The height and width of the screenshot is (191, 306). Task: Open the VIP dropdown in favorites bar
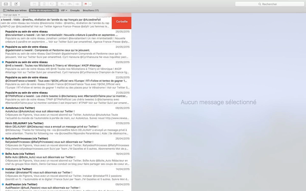click(64, 10)
